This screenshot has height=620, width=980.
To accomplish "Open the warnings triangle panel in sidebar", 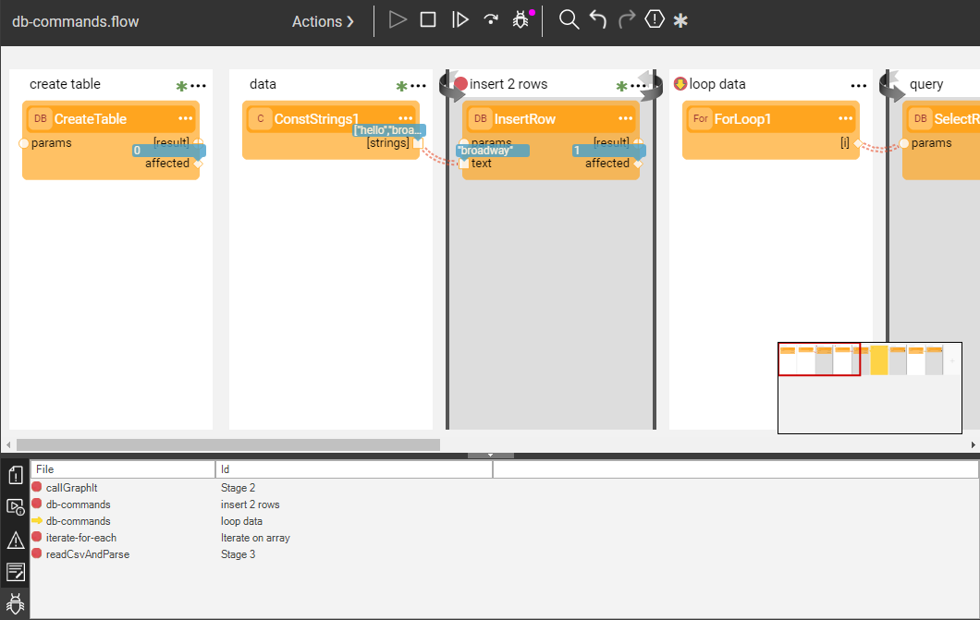I will click(x=16, y=540).
